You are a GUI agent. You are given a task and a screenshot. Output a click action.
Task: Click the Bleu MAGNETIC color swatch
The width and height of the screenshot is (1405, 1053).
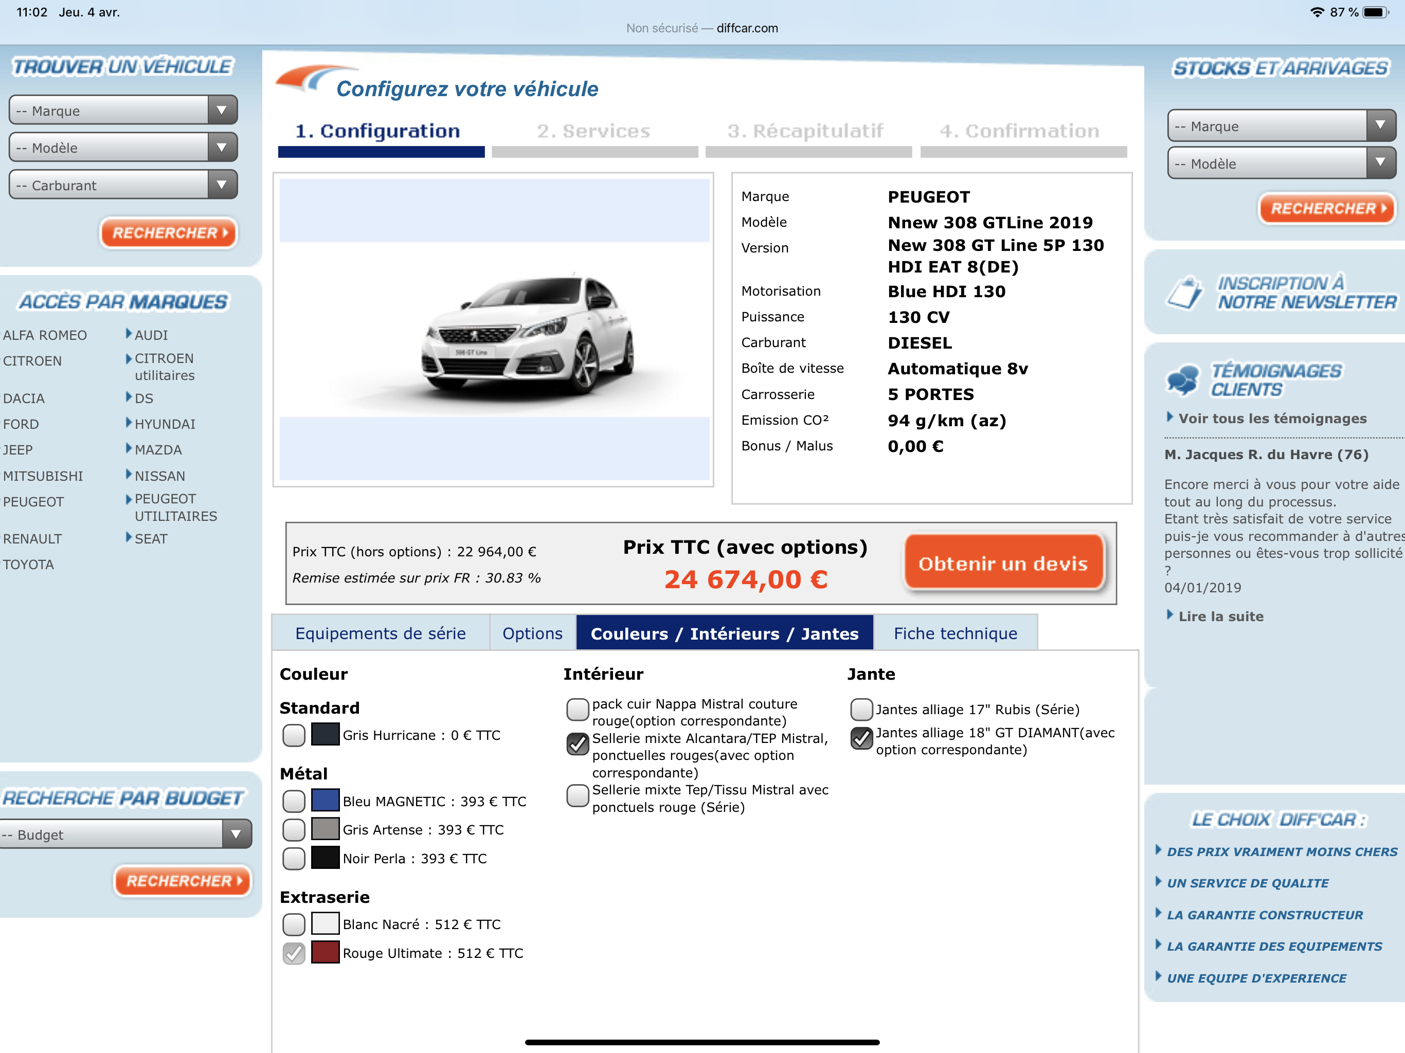click(325, 801)
